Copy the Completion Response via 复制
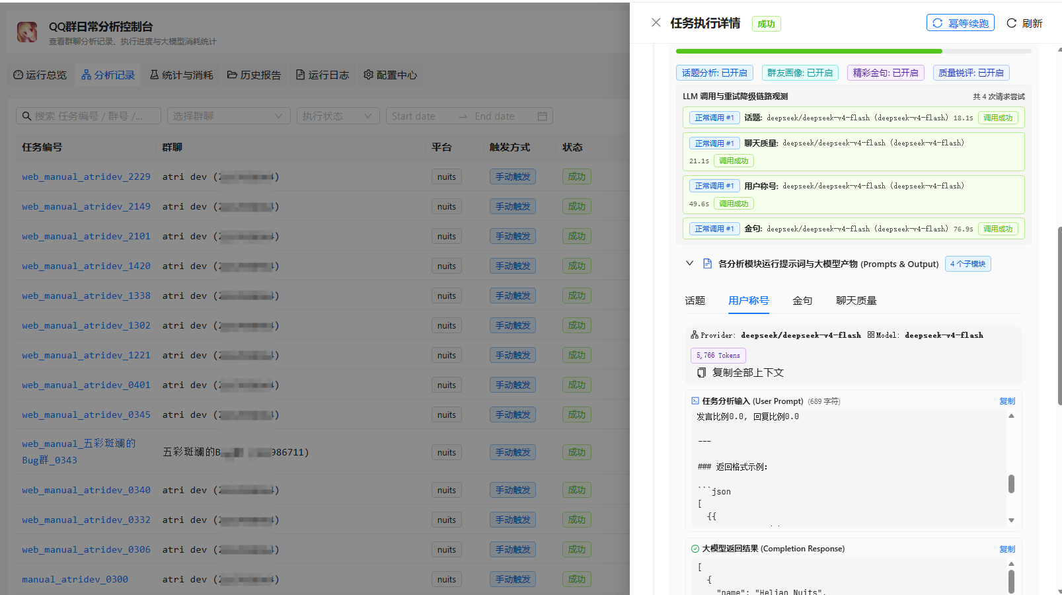This screenshot has height=595, width=1062. 1007,549
